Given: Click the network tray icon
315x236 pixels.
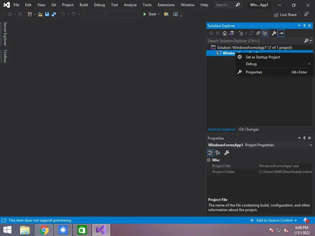Looking at the screenshot, I should pyautogui.click(x=279, y=230).
